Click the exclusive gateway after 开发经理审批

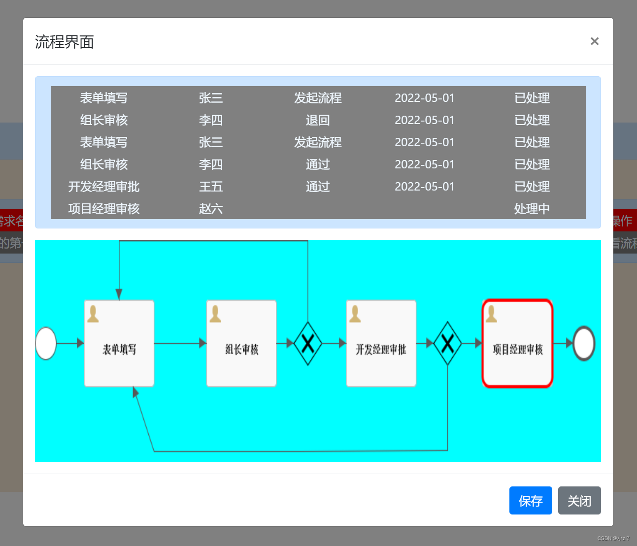point(447,343)
